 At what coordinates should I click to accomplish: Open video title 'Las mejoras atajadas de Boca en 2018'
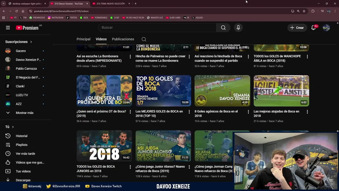click(276, 114)
